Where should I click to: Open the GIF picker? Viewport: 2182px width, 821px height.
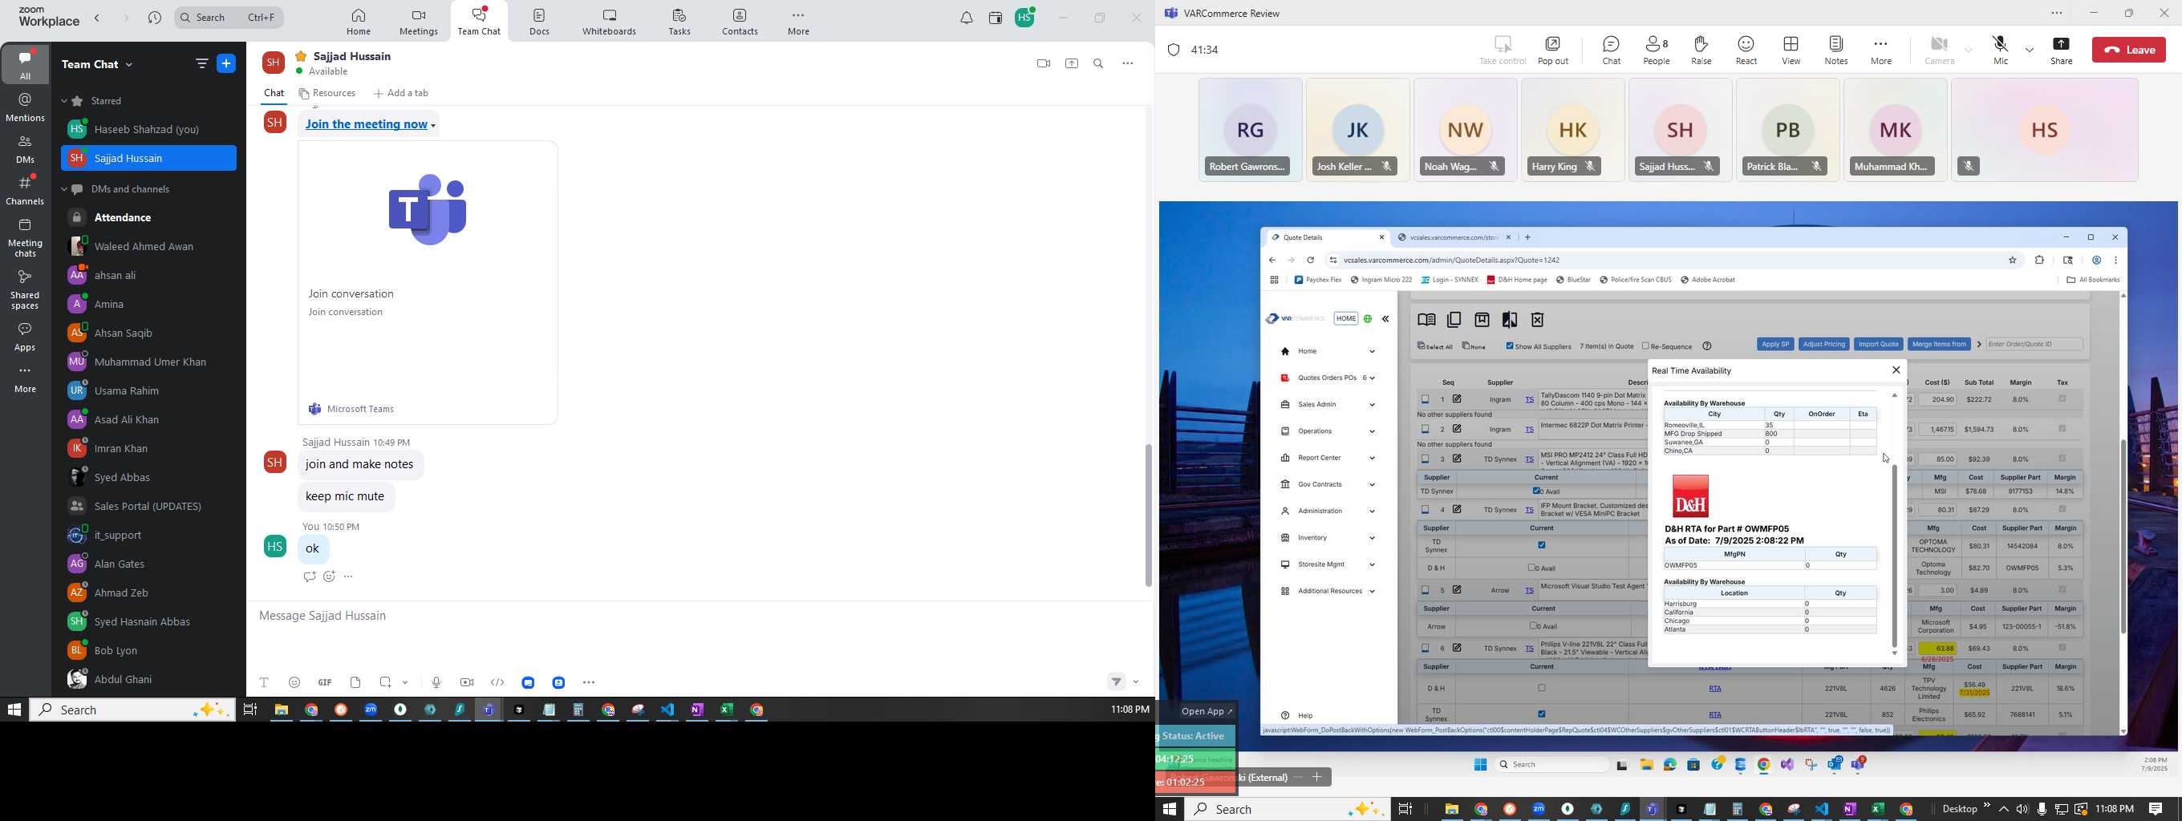(324, 682)
